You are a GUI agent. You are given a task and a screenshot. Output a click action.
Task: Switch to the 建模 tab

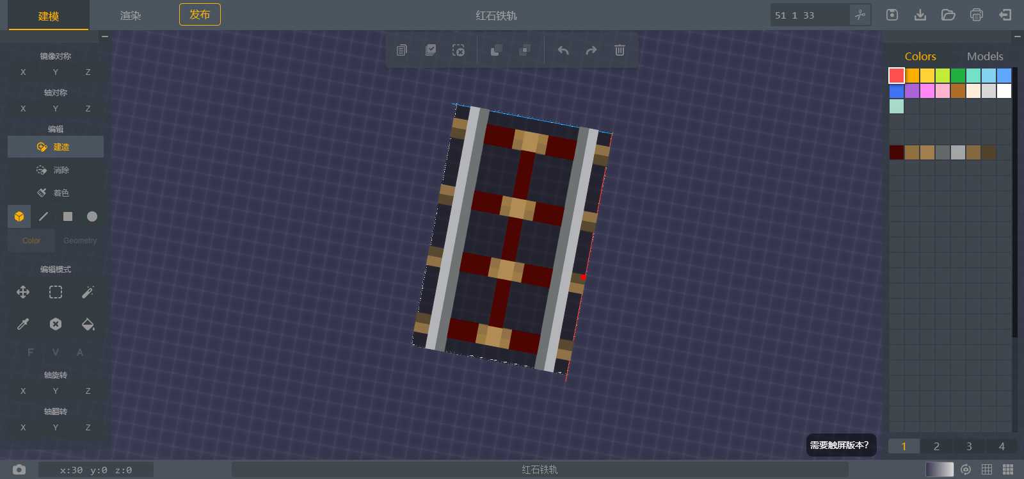[49, 16]
